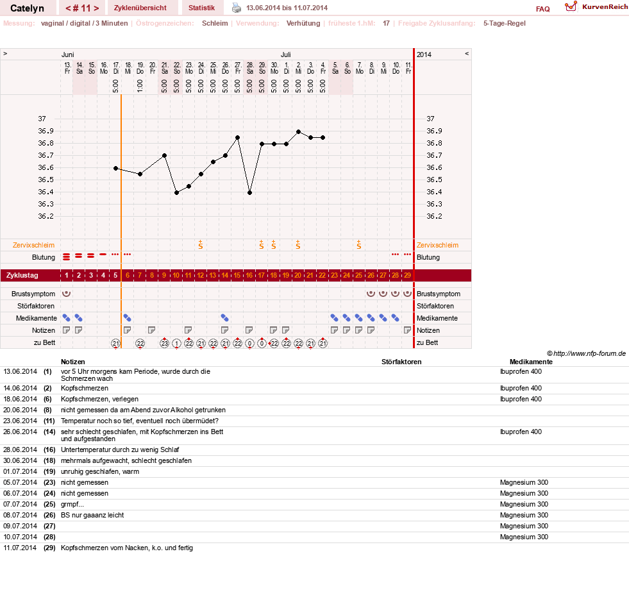Click the note 'unruhig geschlafen, warm'
The height and width of the screenshot is (597, 629).
pyautogui.click(x=100, y=471)
